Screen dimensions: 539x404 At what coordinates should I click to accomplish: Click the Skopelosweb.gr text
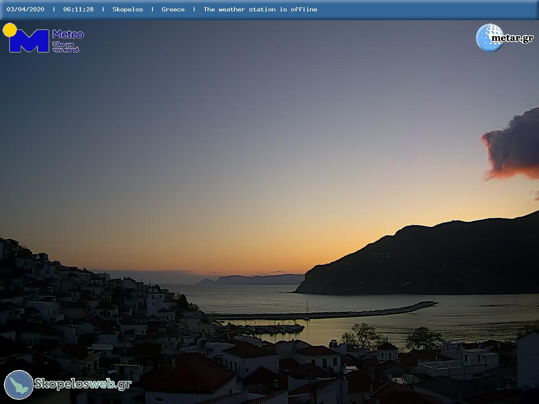(x=83, y=384)
